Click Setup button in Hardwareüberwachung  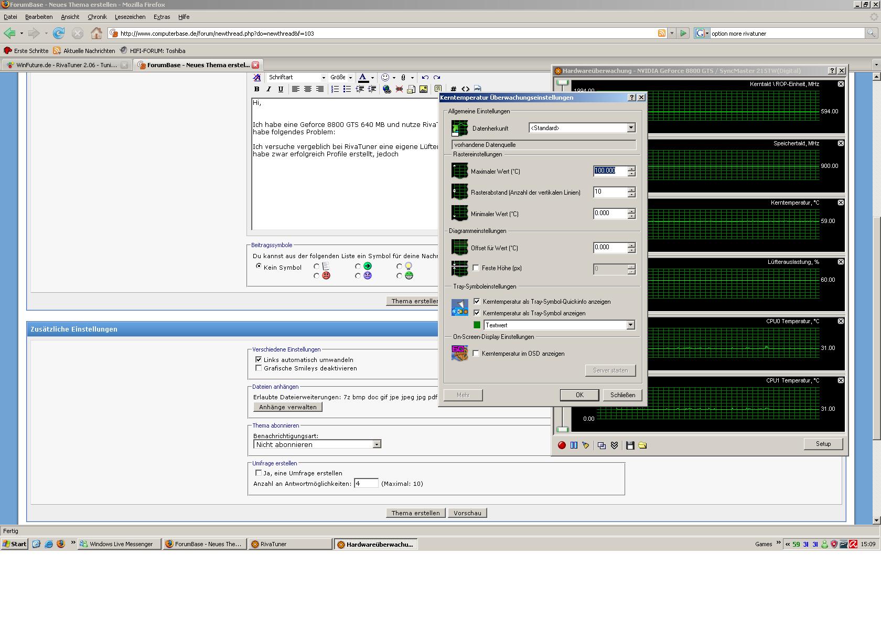click(x=823, y=444)
